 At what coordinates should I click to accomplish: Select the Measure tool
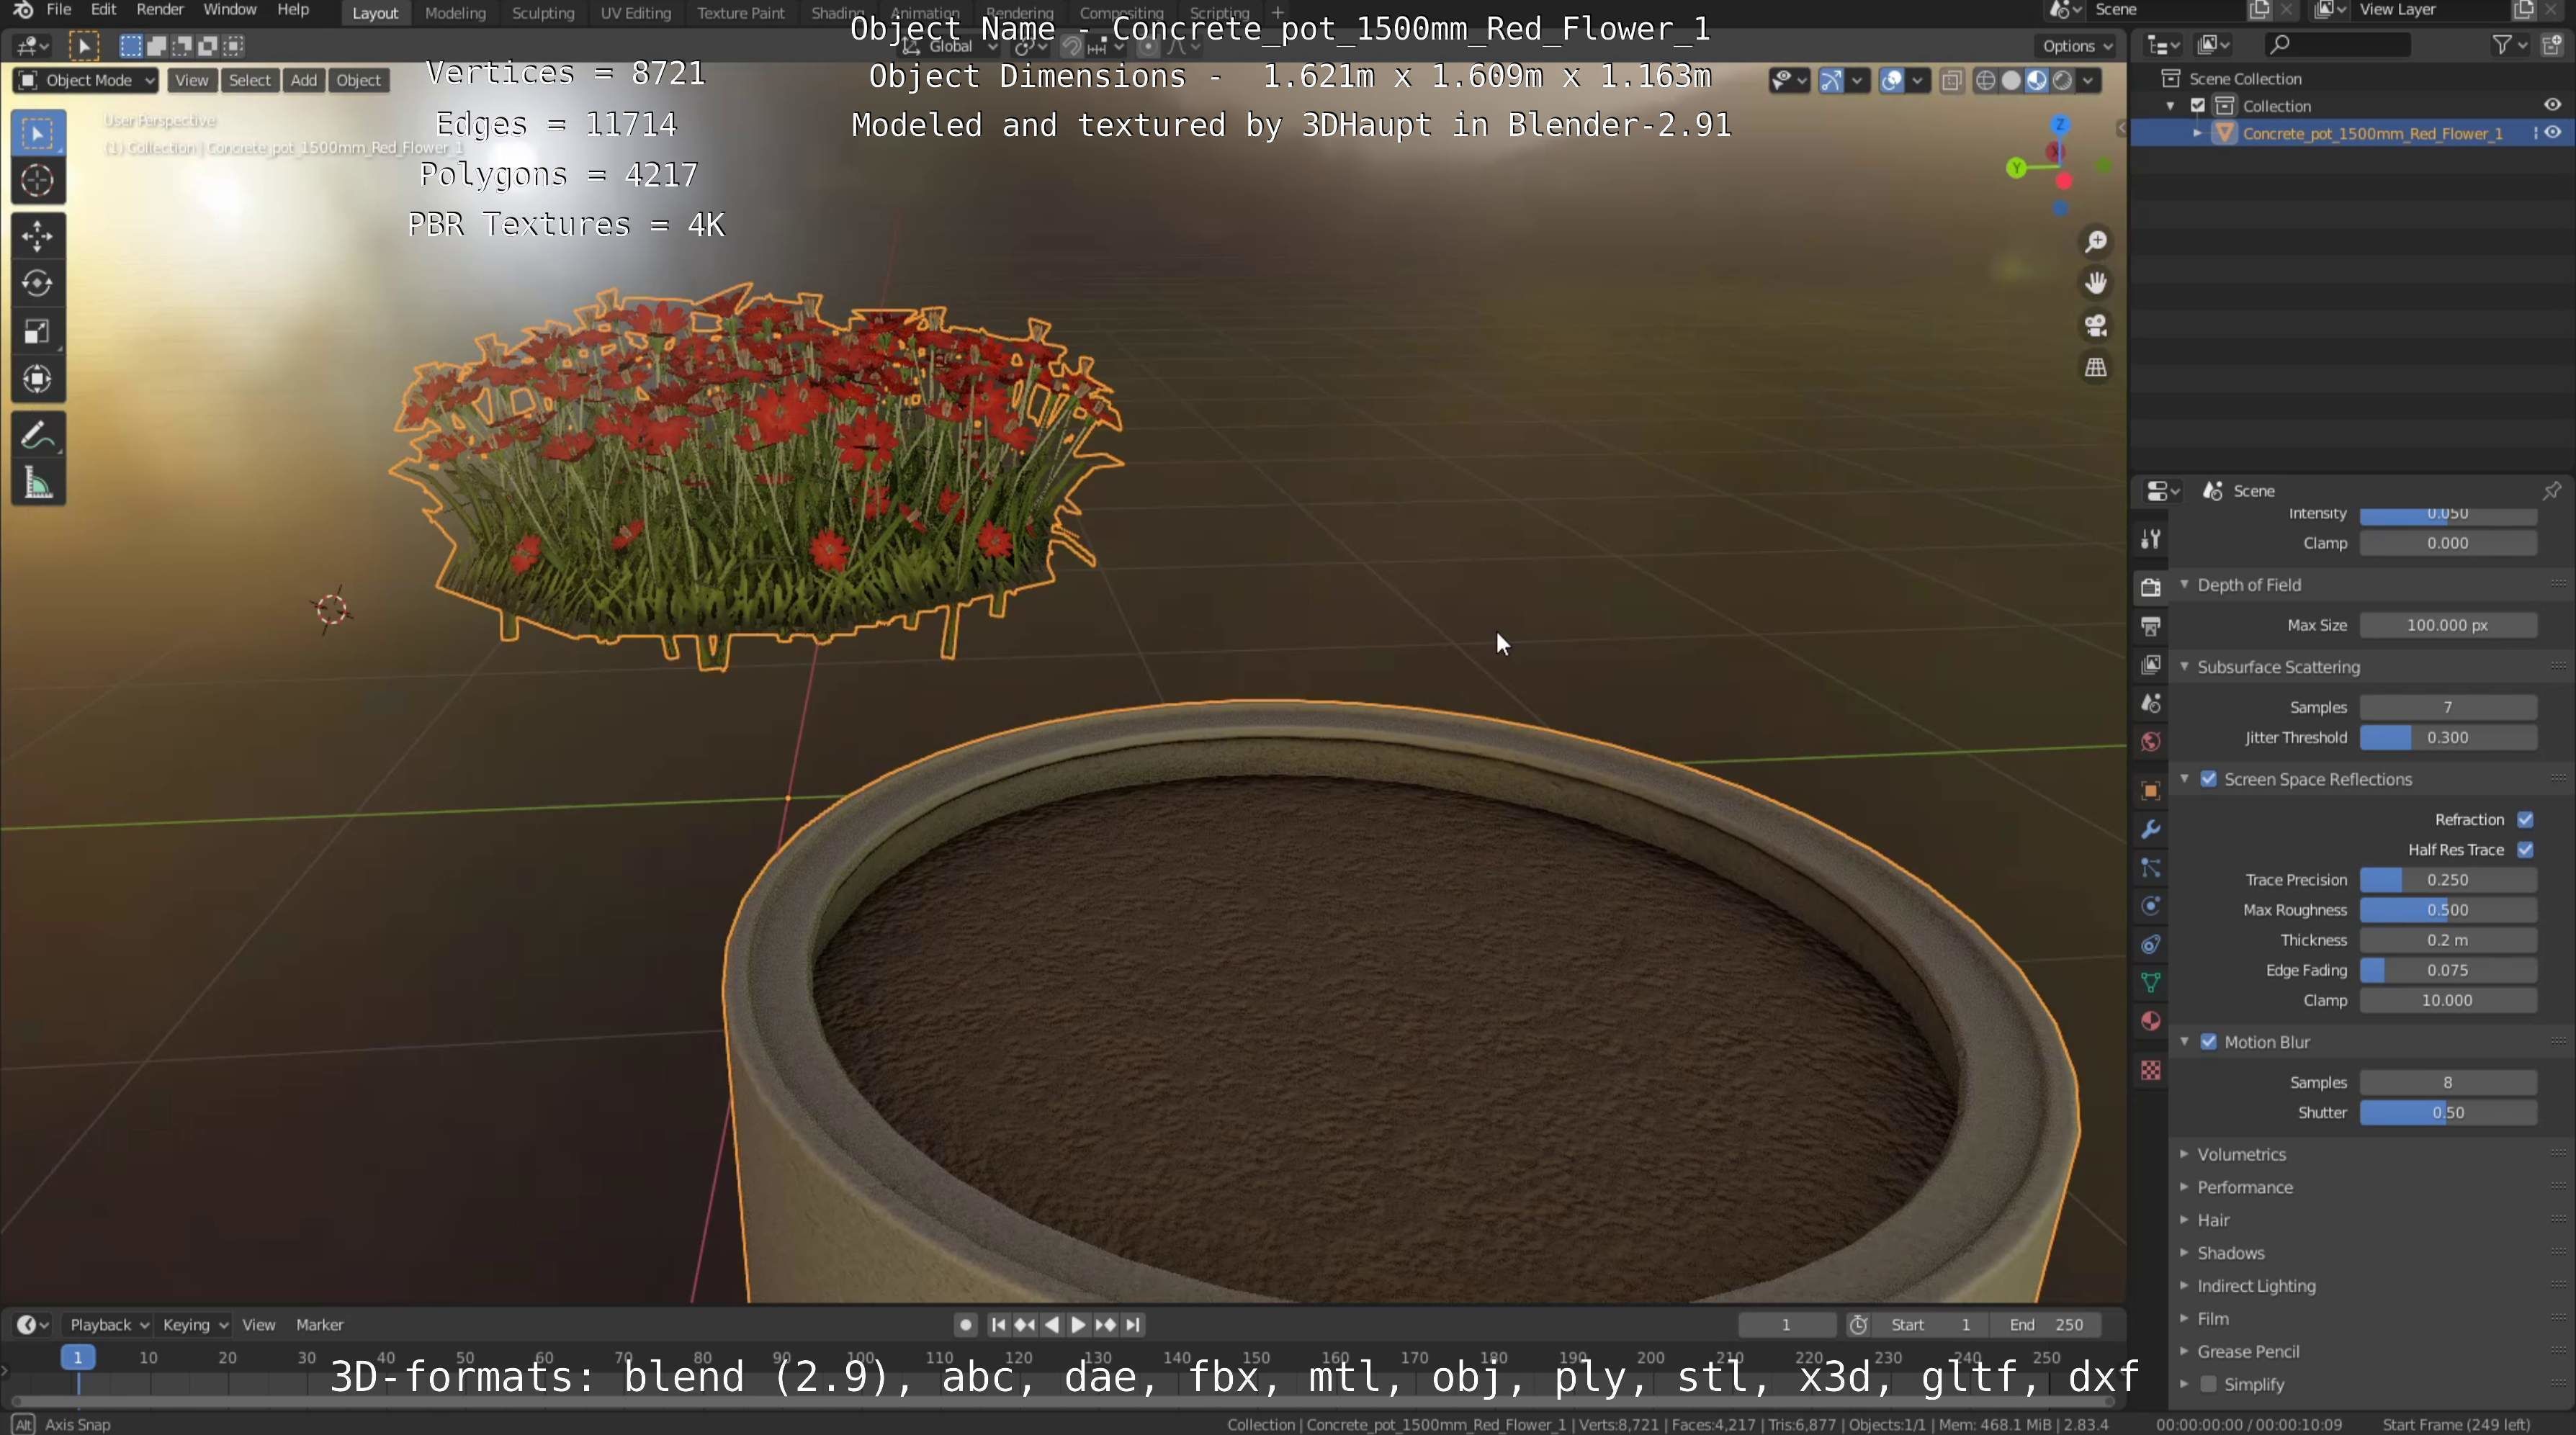tap(38, 484)
